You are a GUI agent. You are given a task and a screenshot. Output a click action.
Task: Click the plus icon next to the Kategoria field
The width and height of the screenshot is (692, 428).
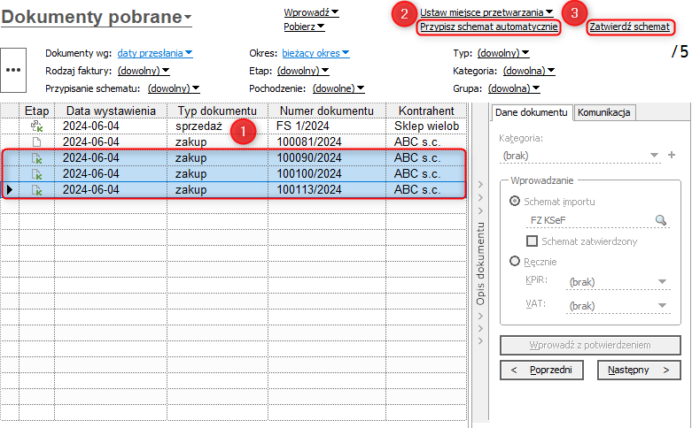click(x=672, y=155)
